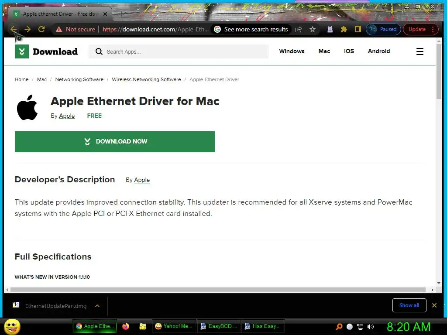Launch Firefox from the taskbar
This screenshot has width=447, height=335.
coord(125,326)
